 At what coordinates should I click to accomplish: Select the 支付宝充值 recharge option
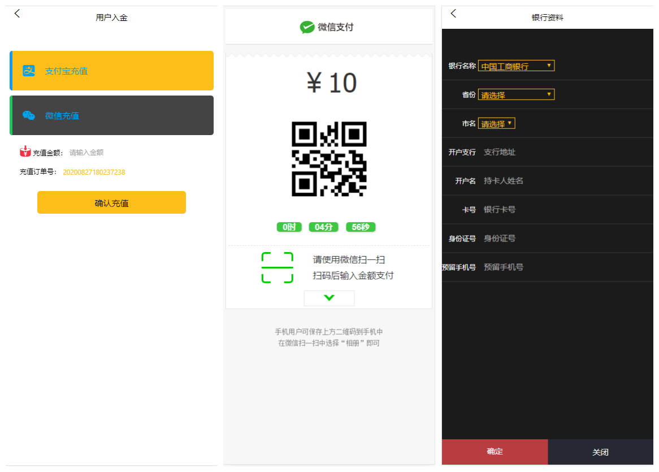(x=111, y=70)
